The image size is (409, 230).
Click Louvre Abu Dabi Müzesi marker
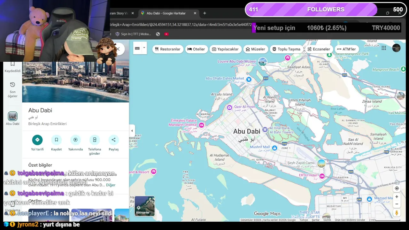263,62
